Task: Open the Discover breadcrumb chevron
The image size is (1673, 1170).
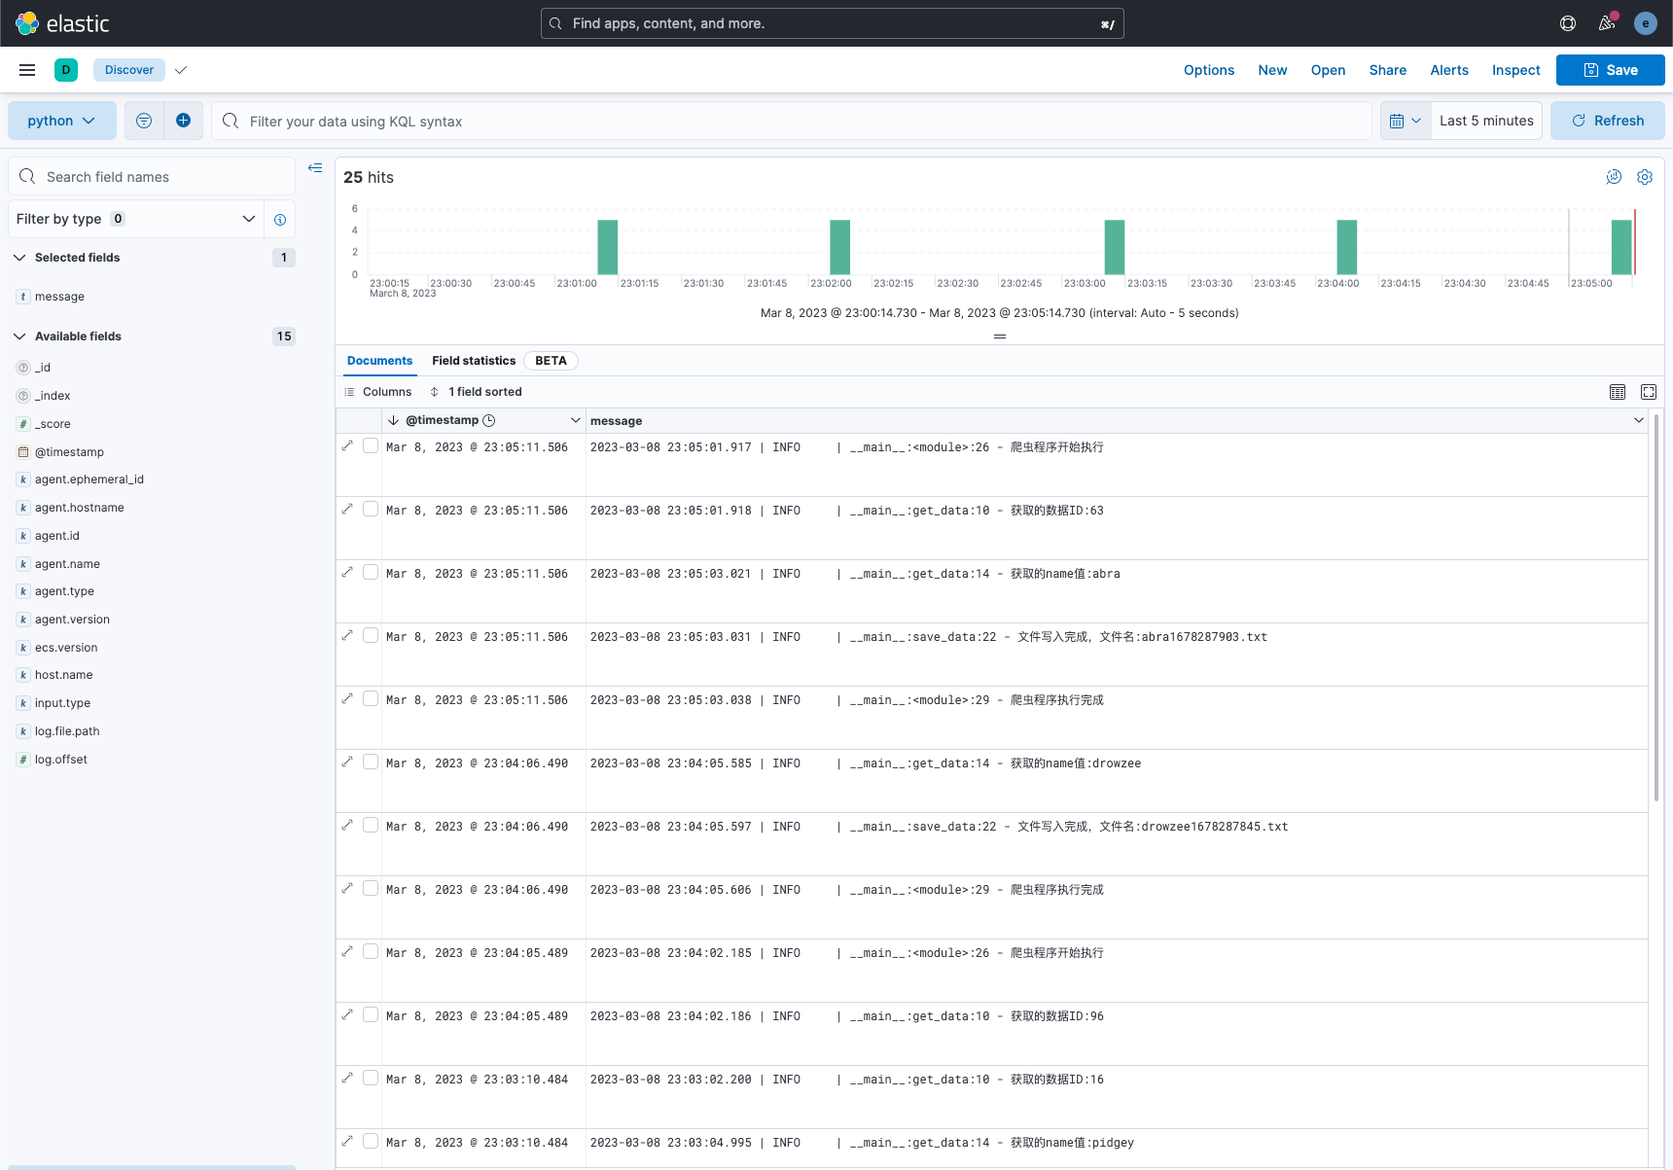Action: (181, 70)
